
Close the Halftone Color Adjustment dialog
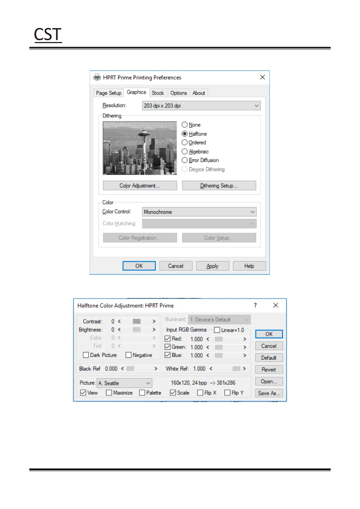(276, 305)
